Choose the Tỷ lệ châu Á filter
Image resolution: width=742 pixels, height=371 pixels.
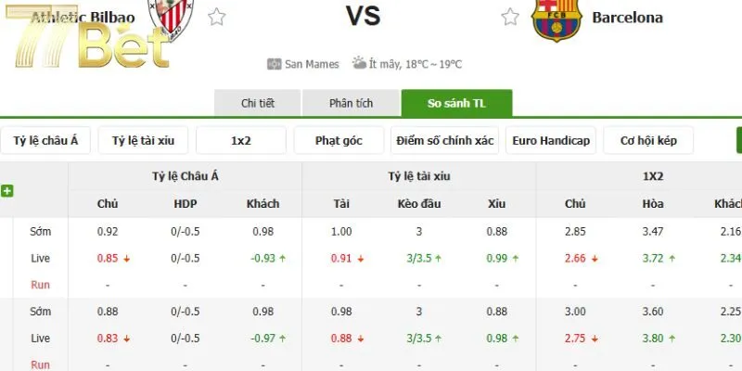pyautogui.click(x=45, y=141)
